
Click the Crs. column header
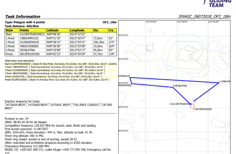tap(111, 30)
